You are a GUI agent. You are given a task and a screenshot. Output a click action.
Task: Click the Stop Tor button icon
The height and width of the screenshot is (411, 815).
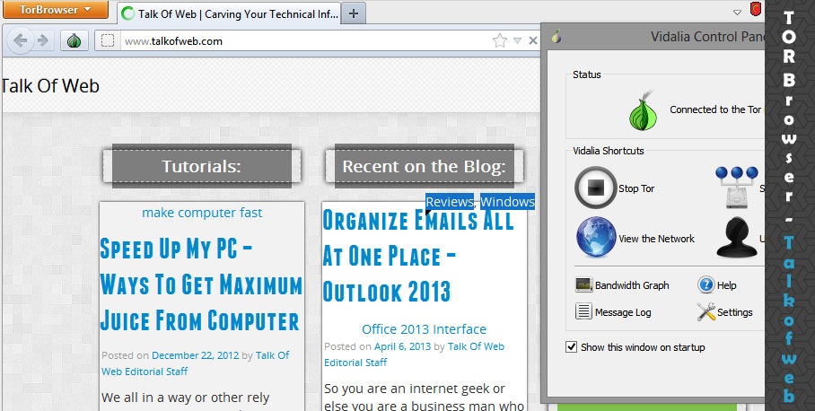tap(596, 188)
